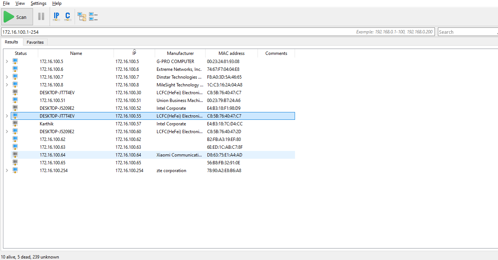The height and width of the screenshot is (260, 498).
Task: Click the class C subnet icon
Action: click(x=68, y=17)
